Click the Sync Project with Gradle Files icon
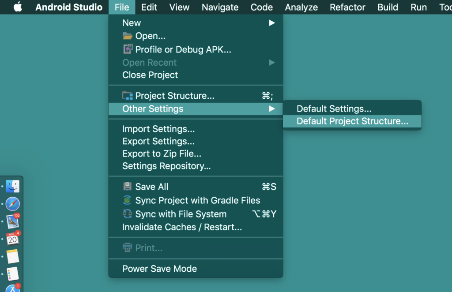 tap(127, 200)
